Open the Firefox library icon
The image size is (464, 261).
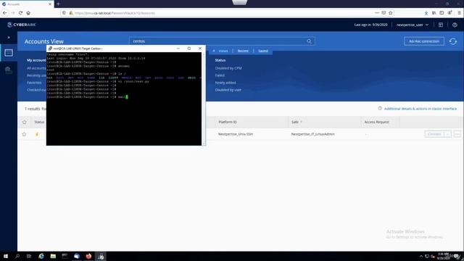[x=434, y=13]
